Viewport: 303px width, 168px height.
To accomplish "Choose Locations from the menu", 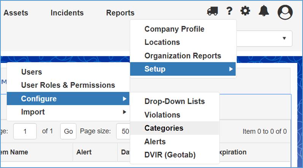I will pos(162,42).
